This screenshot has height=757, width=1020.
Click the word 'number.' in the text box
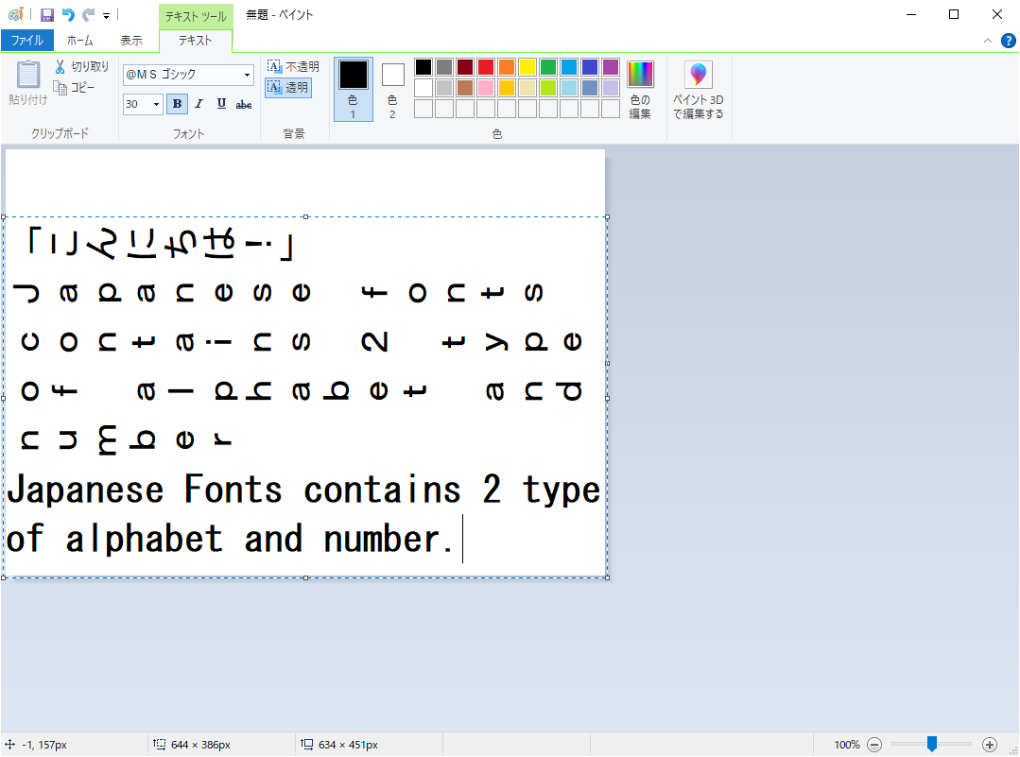(x=389, y=539)
